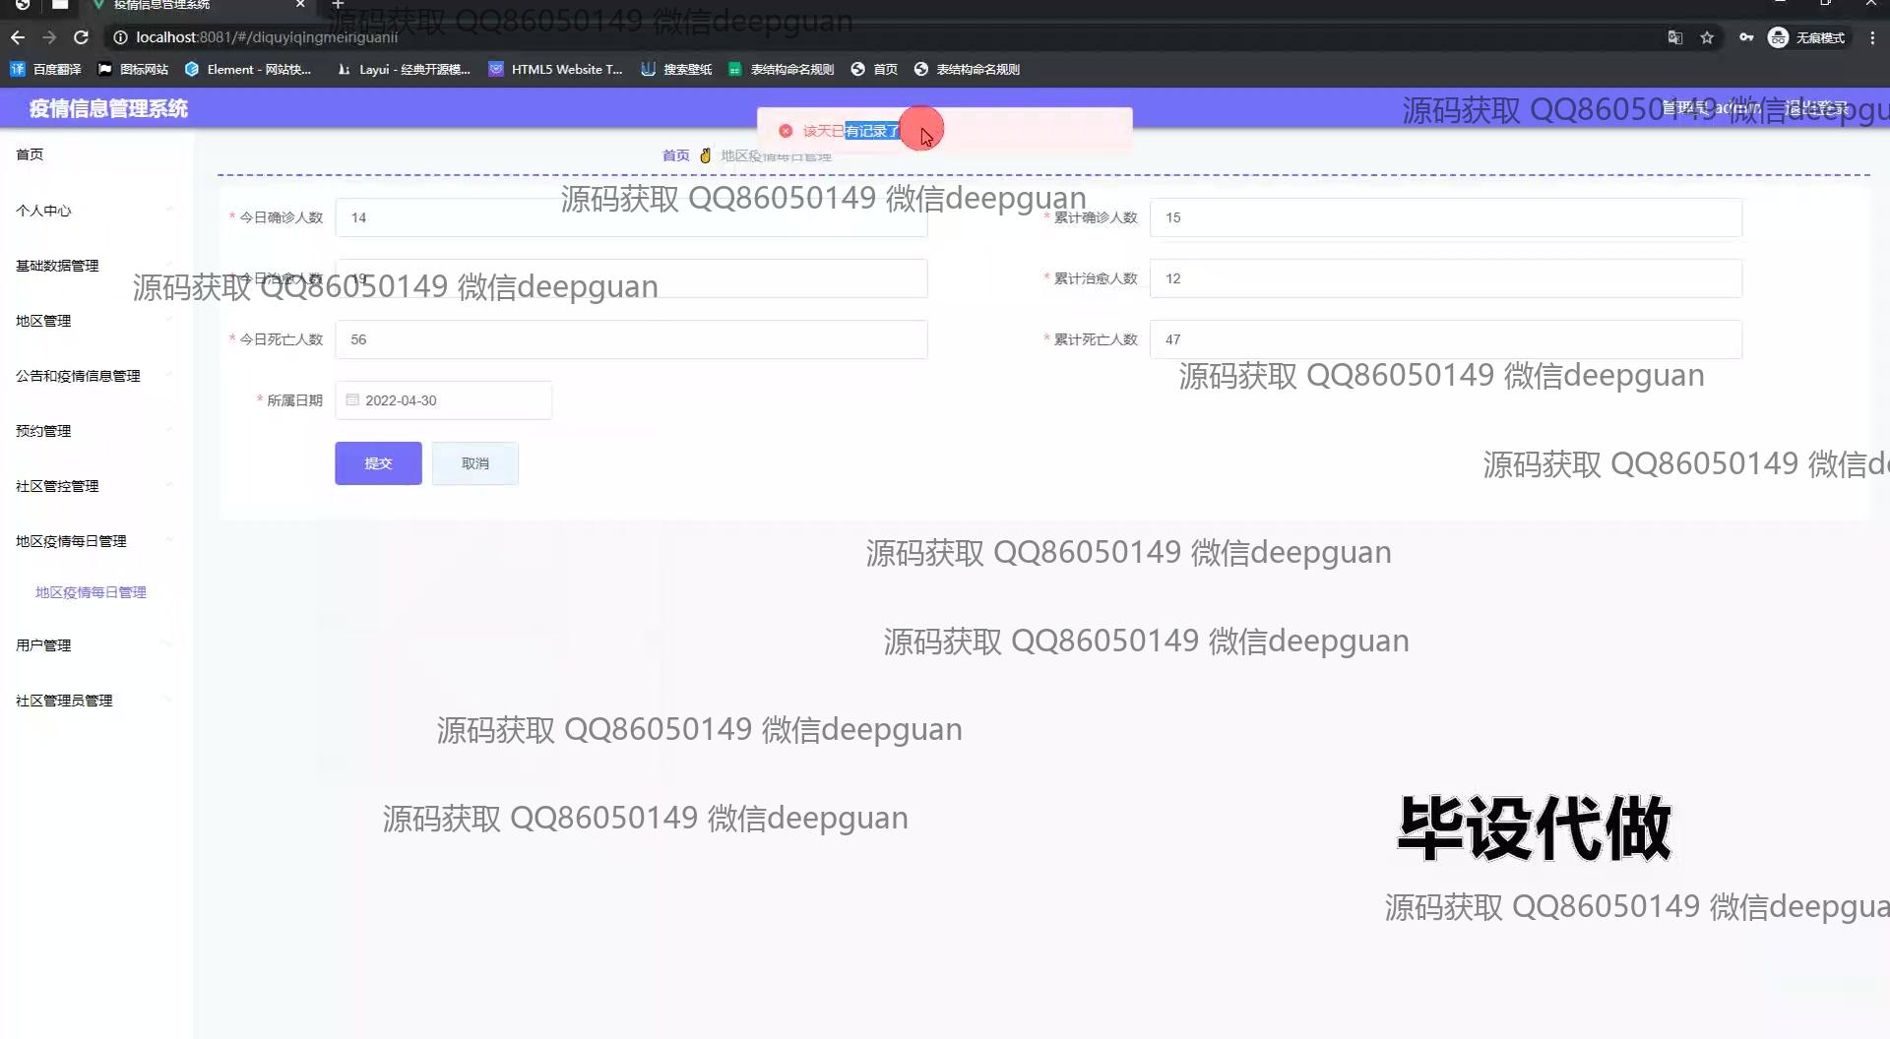Image resolution: width=1890 pixels, height=1039 pixels.
Task: Click the 累计治愈人数 input showing 12
Action: click(x=1446, y=278)
